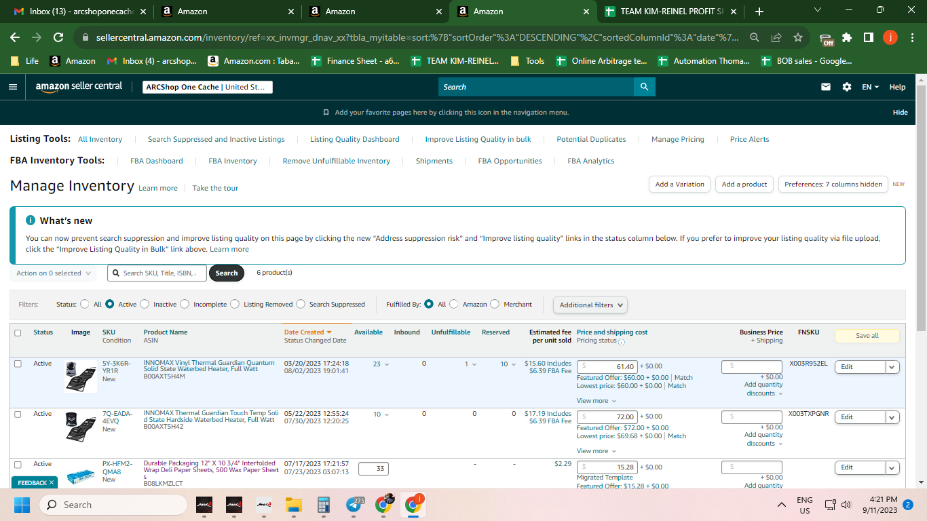Open the Chrome extensions puzzle icon
The height and width of the screenshot is (521, 927).
click(x=847, y=38)
